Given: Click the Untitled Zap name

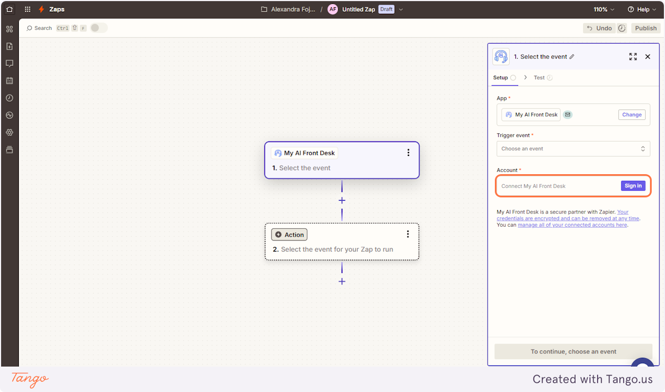Looking at the screenshot, I should [359, 9].
